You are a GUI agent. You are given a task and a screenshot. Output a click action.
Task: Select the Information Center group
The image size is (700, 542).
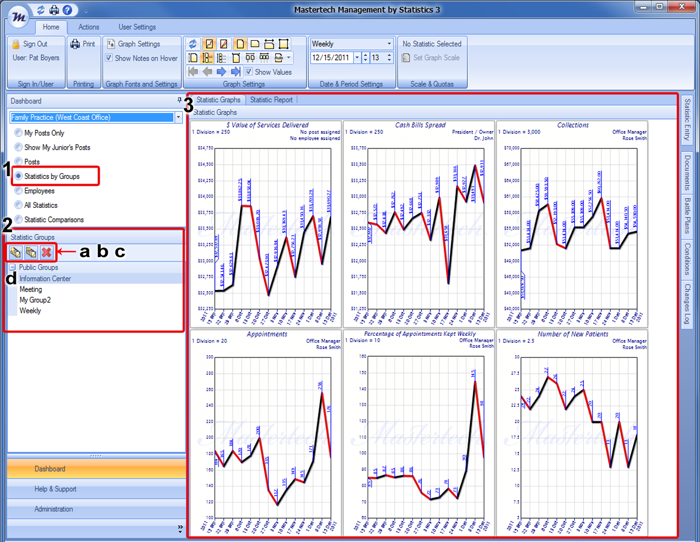coord(45,279)
